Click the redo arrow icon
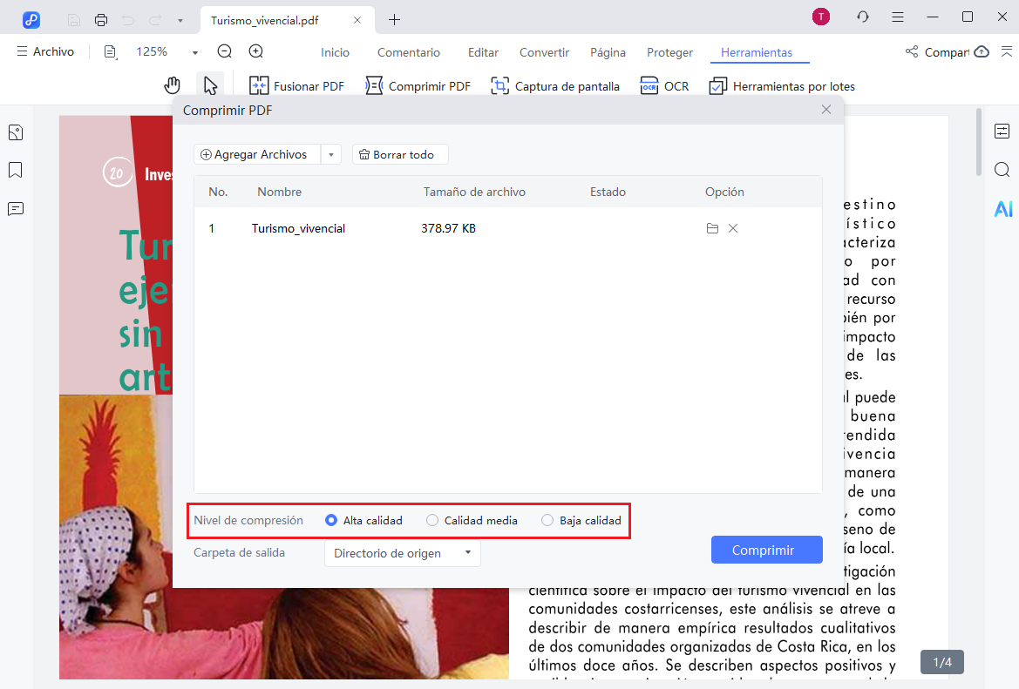This screenshot has height=689, width=1019. (154, 20)
